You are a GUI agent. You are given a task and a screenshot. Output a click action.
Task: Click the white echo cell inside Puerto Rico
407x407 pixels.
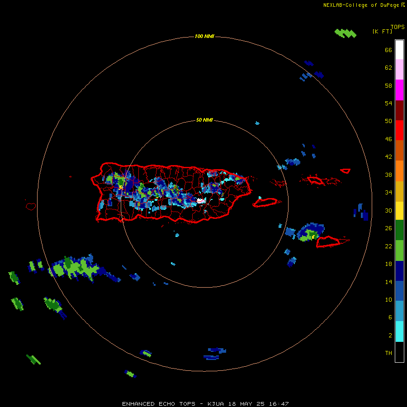[x=200, y=201]
